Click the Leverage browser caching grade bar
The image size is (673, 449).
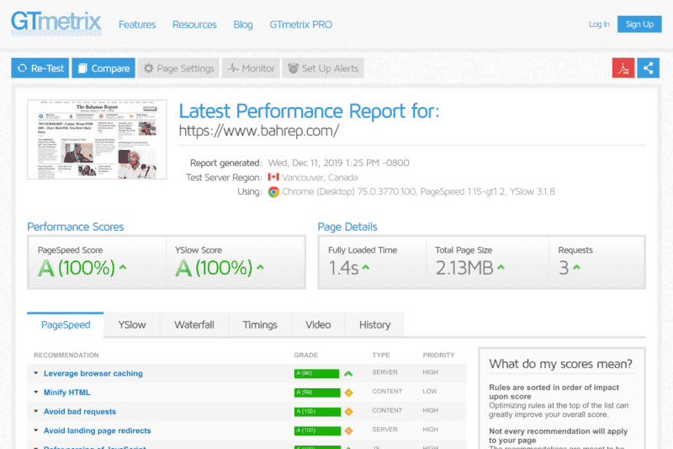317,373
